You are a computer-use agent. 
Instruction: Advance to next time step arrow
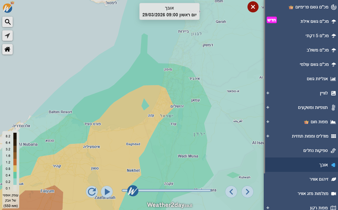(x=247, y=191)
